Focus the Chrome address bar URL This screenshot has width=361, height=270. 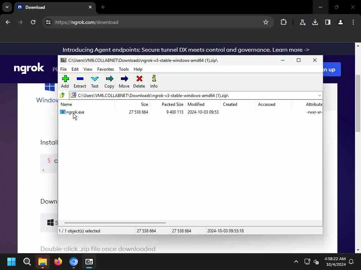(x=87, y=22)
